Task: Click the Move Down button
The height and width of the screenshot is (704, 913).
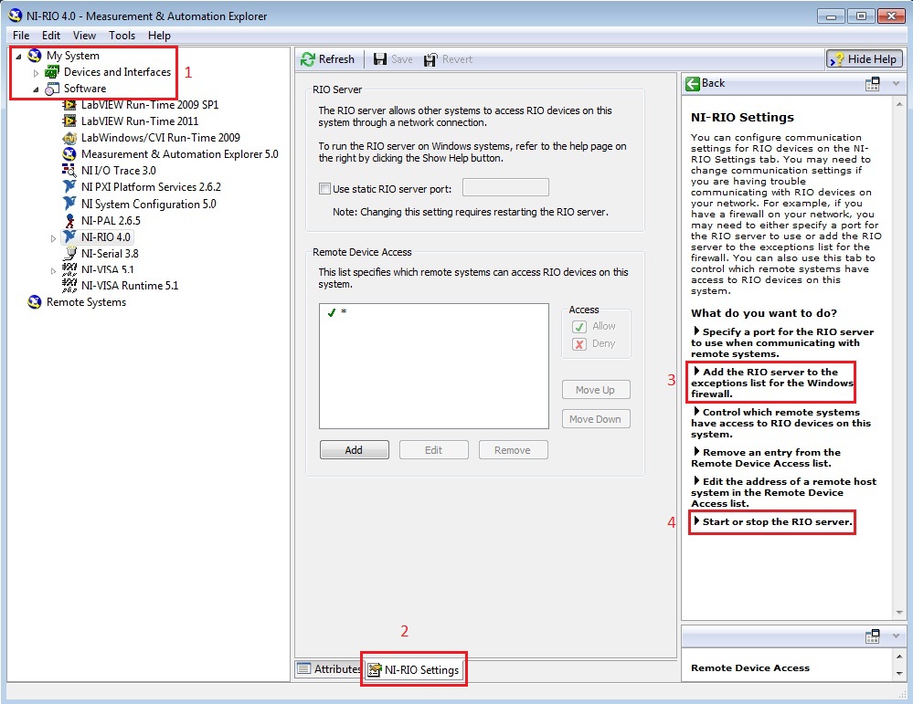Action: pos(596,419)
